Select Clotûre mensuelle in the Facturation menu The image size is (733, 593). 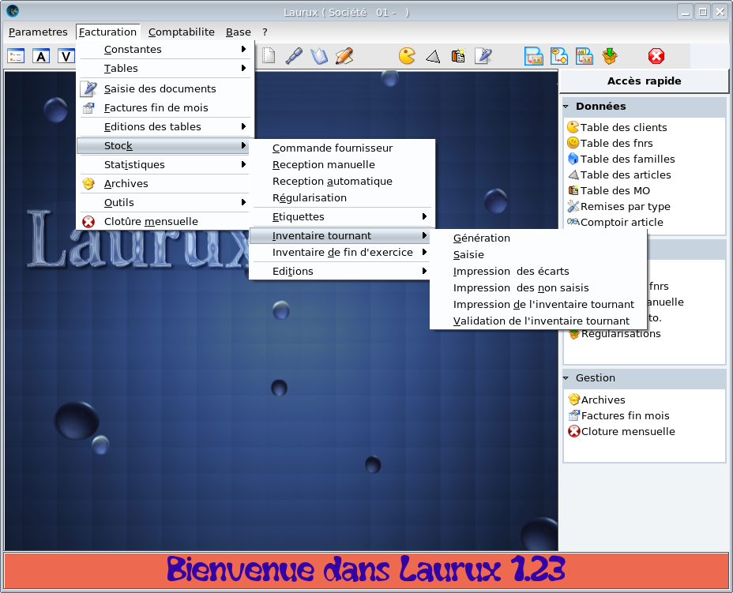click(164, 222)
